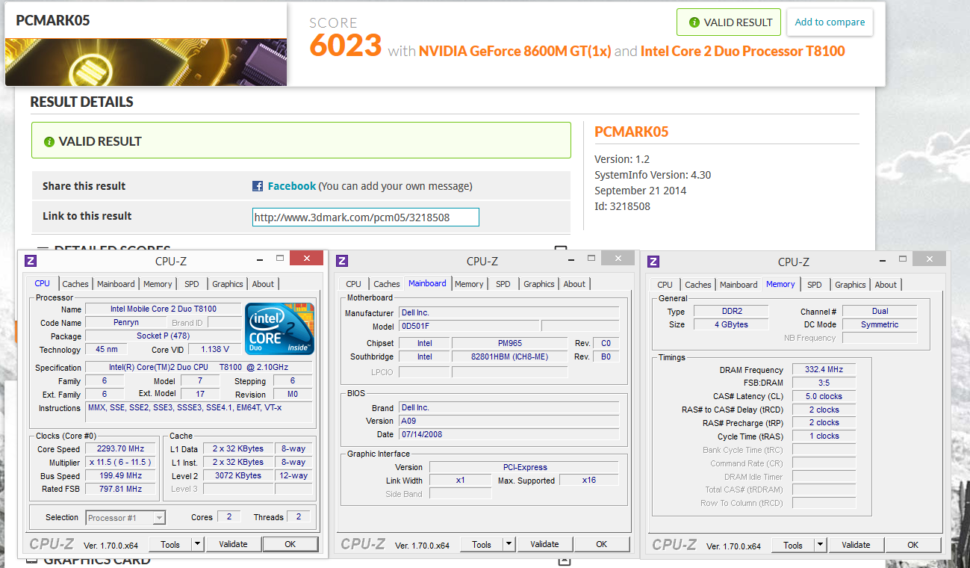Open the Caches tab in the CPU-tab window
Viewport: 970px width, 568px height.
point(75,284)
